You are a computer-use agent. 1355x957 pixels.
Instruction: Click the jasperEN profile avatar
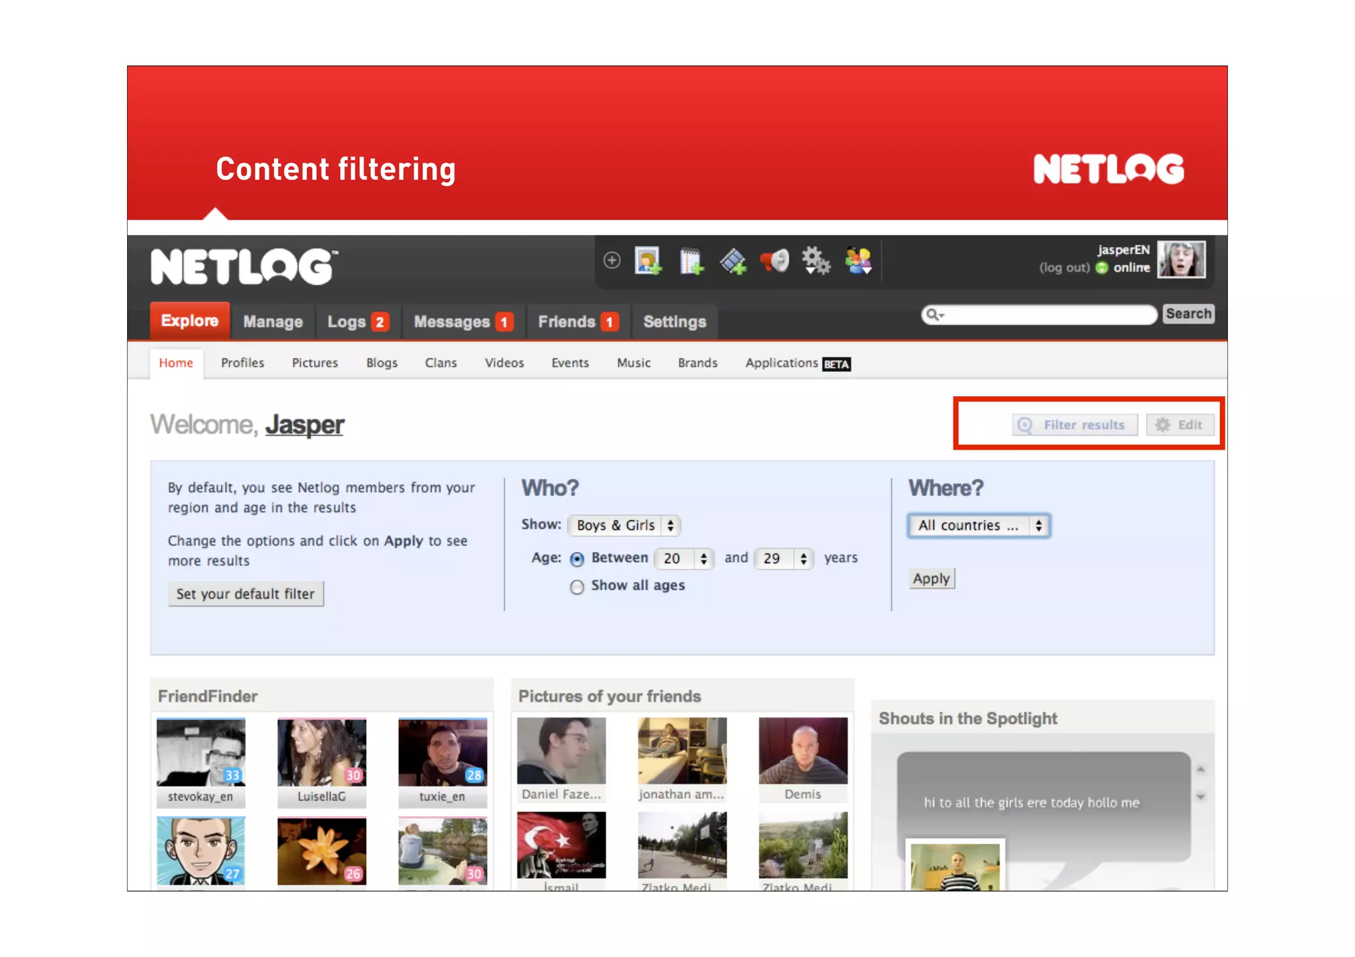pyautogui.click(x=1181, y=259)
